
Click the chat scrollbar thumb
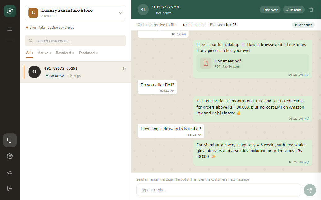click(319, 146)
